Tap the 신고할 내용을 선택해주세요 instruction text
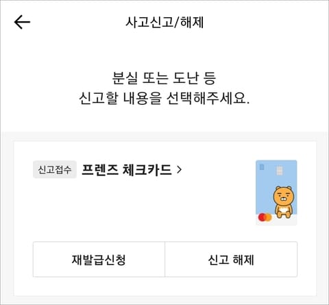The image size is (329, 305). pyautogui.click(x=164, y=99)
